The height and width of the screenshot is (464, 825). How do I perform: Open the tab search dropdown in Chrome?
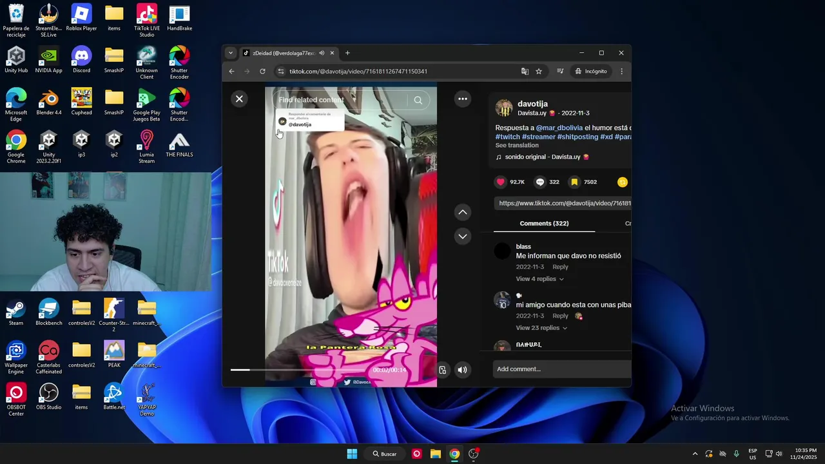[231, 53]
